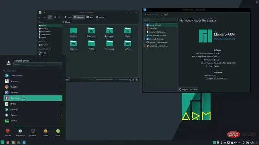Open the volume icon in system tray
The image size is (259, 145).
(x=235, y=142)
